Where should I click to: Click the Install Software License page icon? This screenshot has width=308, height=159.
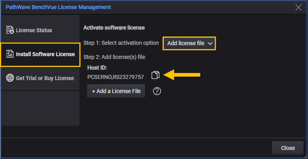[x=10, y=54]
